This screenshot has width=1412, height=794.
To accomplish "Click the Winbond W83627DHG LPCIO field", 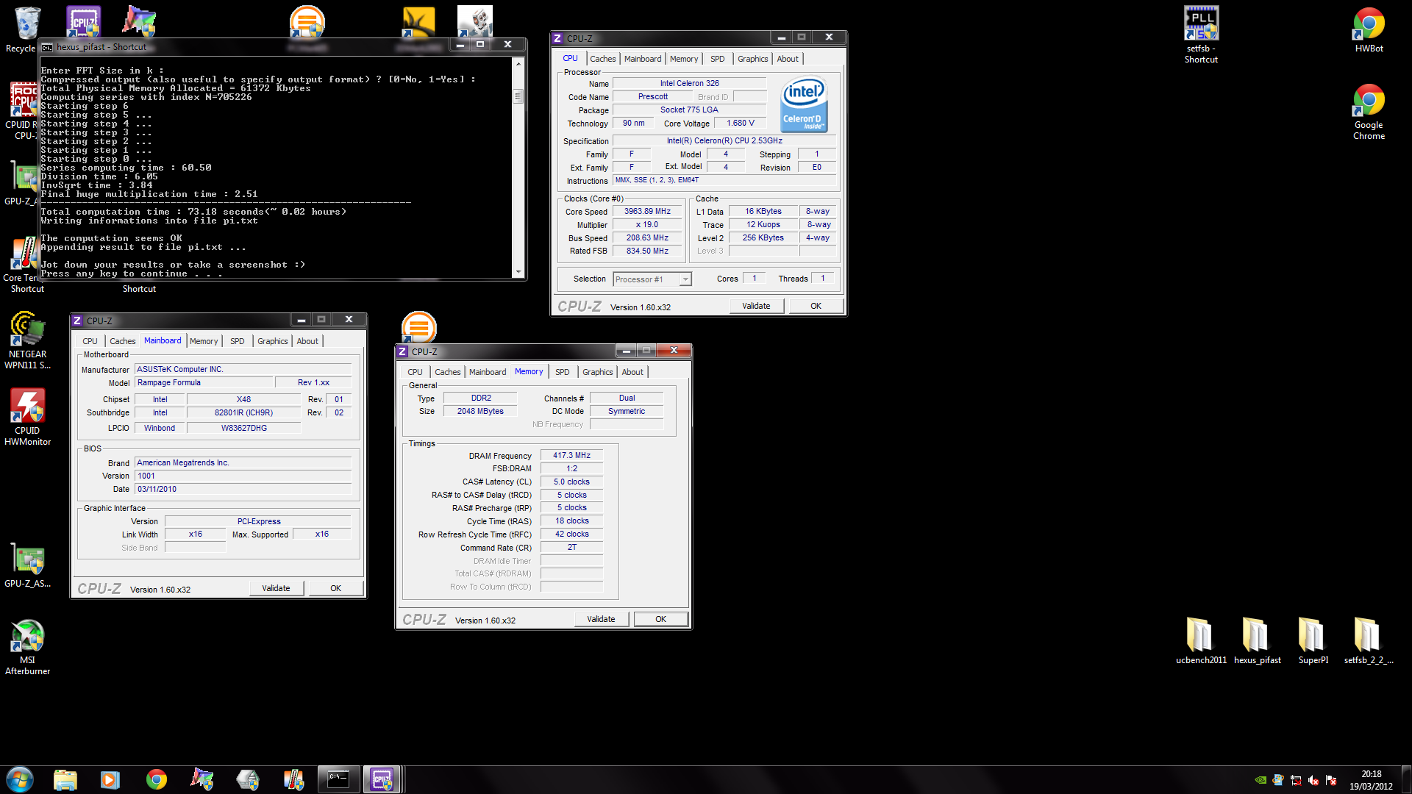I will (243, 428).
